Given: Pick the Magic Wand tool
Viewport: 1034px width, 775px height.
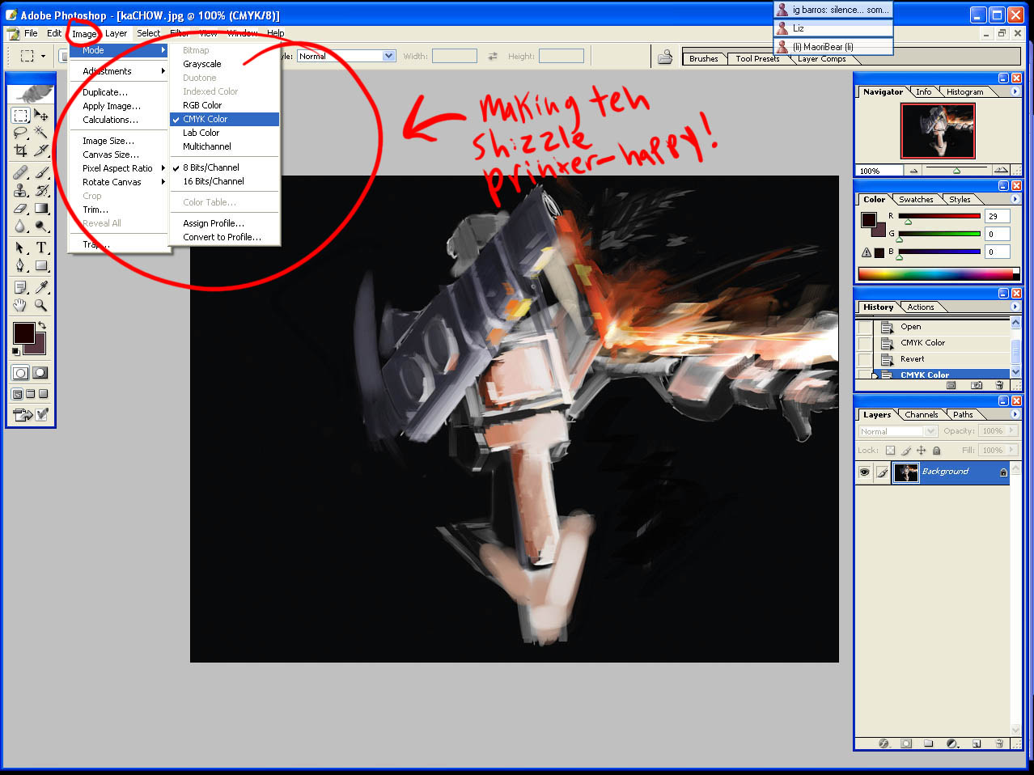Looking at the screenshot, I should 40,133.
